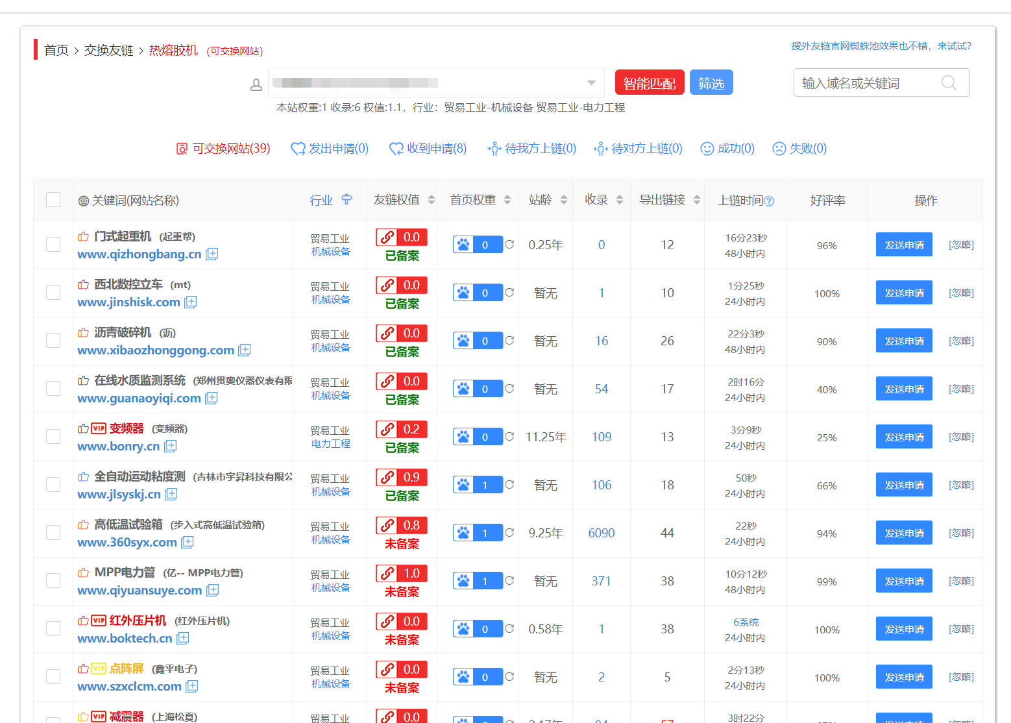Screen dimensions: 1011x723
Task: Check the checkbox beside 沥青破碎机
Action: point(53,340)
